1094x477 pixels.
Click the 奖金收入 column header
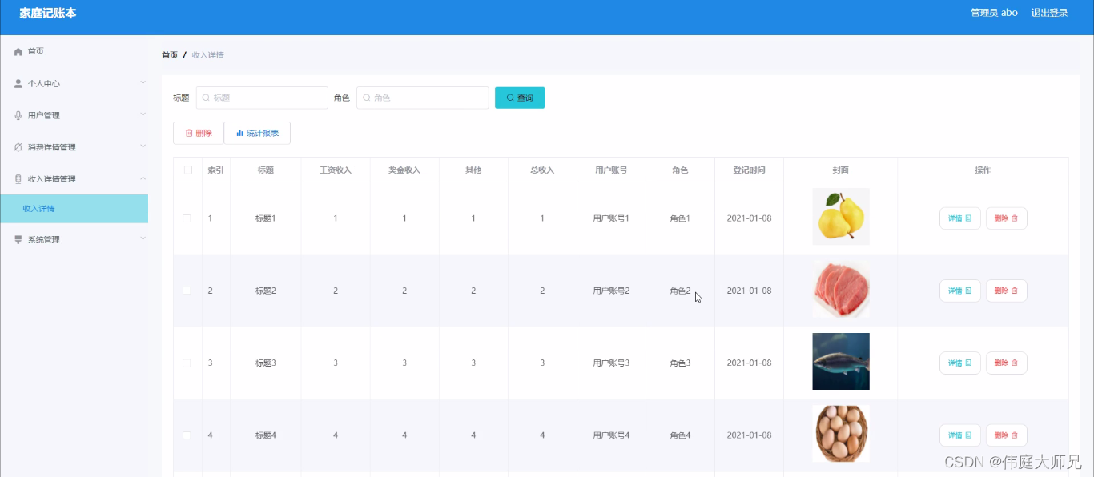click(x=404, y=170)
